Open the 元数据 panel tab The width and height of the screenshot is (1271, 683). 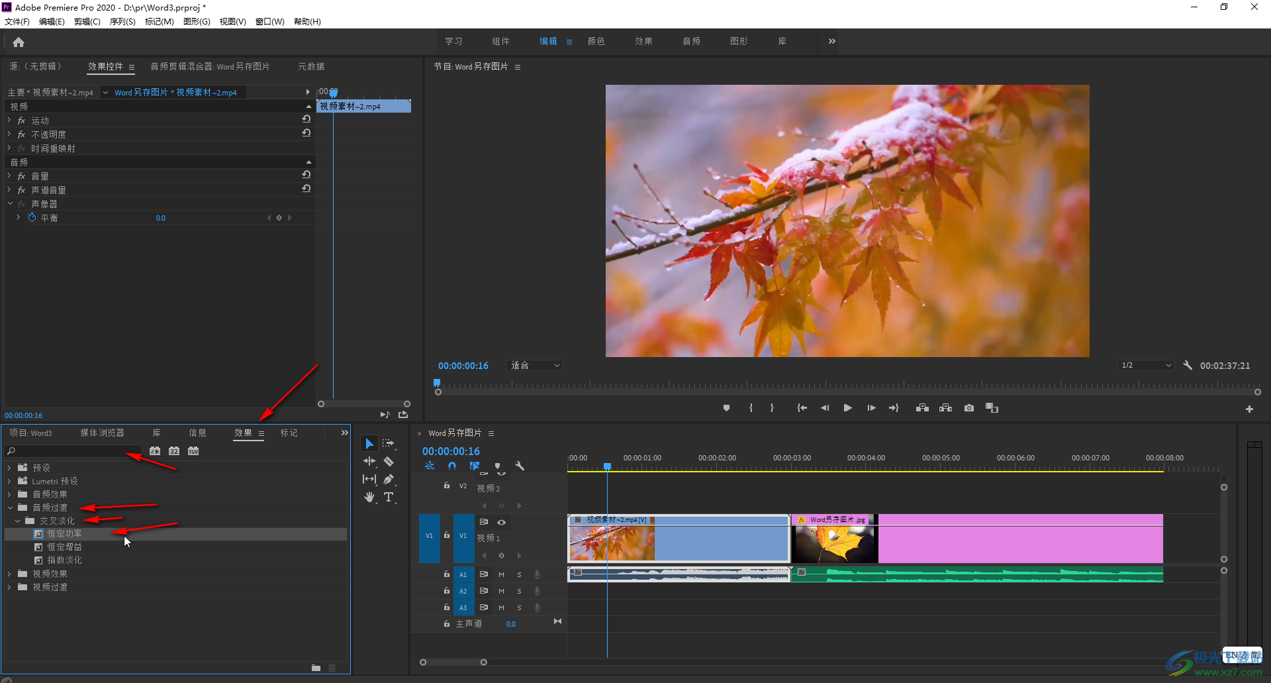(311, 66)
